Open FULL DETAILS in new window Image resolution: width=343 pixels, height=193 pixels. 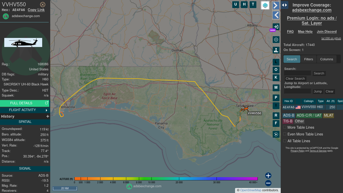click(x=25, y=103)
